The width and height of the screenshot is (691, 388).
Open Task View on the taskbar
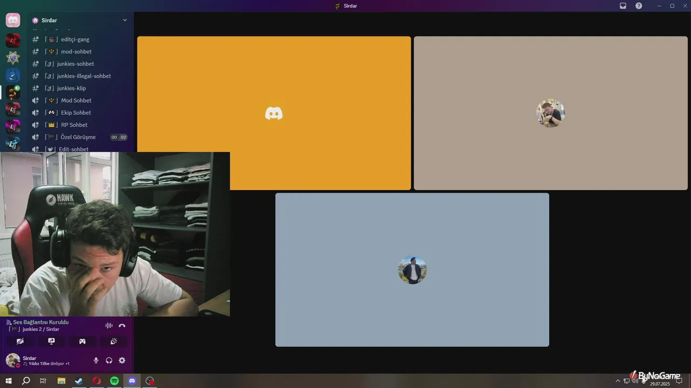coord(43,381)
